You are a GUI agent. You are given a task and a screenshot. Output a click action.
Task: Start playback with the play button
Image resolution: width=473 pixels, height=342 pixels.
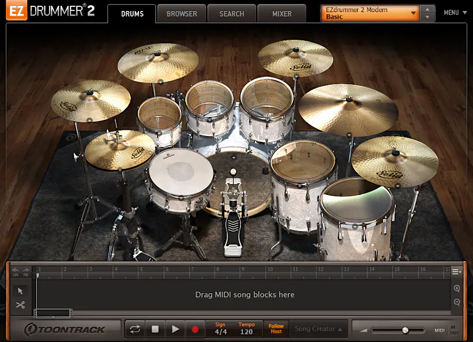click(x=175, y=329)
